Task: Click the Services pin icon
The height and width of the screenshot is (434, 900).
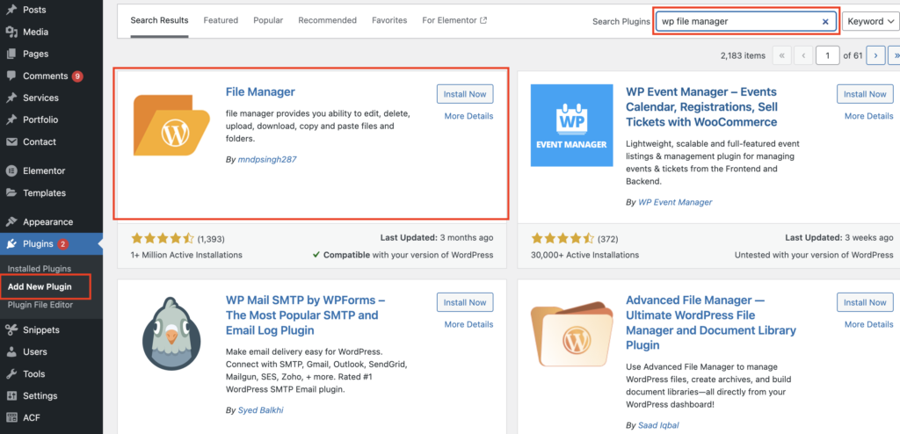Action: click(x=11, y=98)
